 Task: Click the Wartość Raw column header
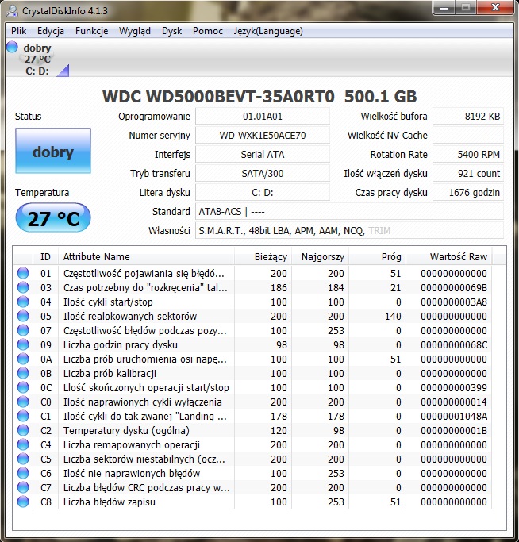tap(449, 257)
